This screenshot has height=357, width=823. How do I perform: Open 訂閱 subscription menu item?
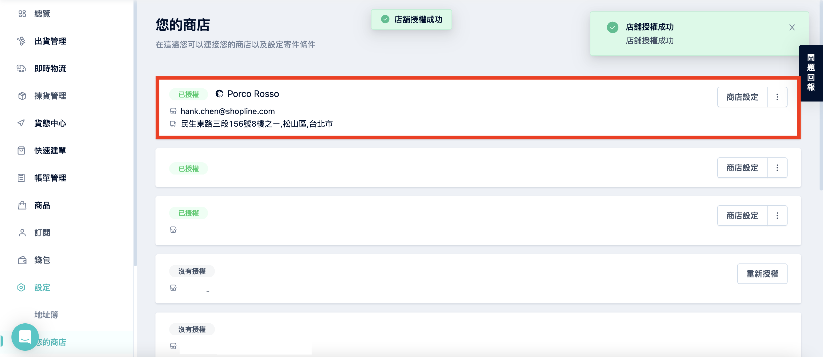42,233
